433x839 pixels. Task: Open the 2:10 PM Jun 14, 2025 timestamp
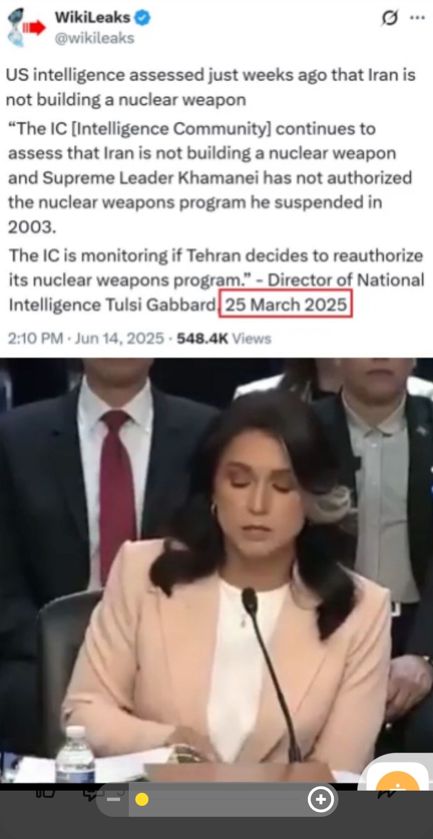(x=86, y=339)
